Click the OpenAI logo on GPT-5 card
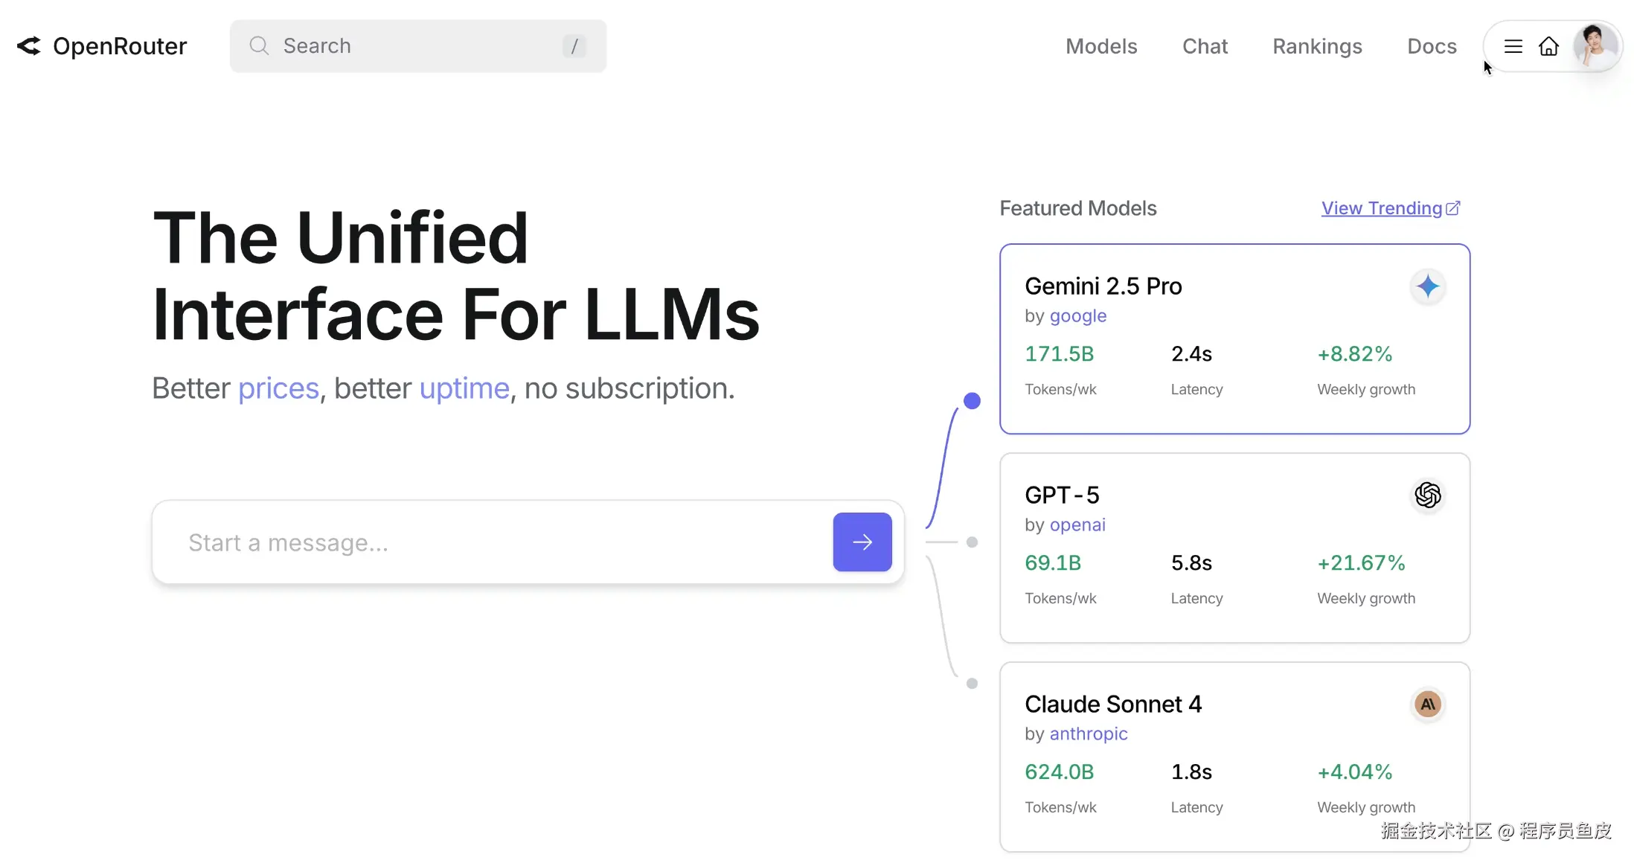Viewport: 1634px width, 863px height. [1427, 495]
